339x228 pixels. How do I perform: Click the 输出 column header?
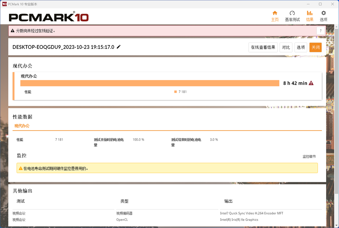[228, 201]
